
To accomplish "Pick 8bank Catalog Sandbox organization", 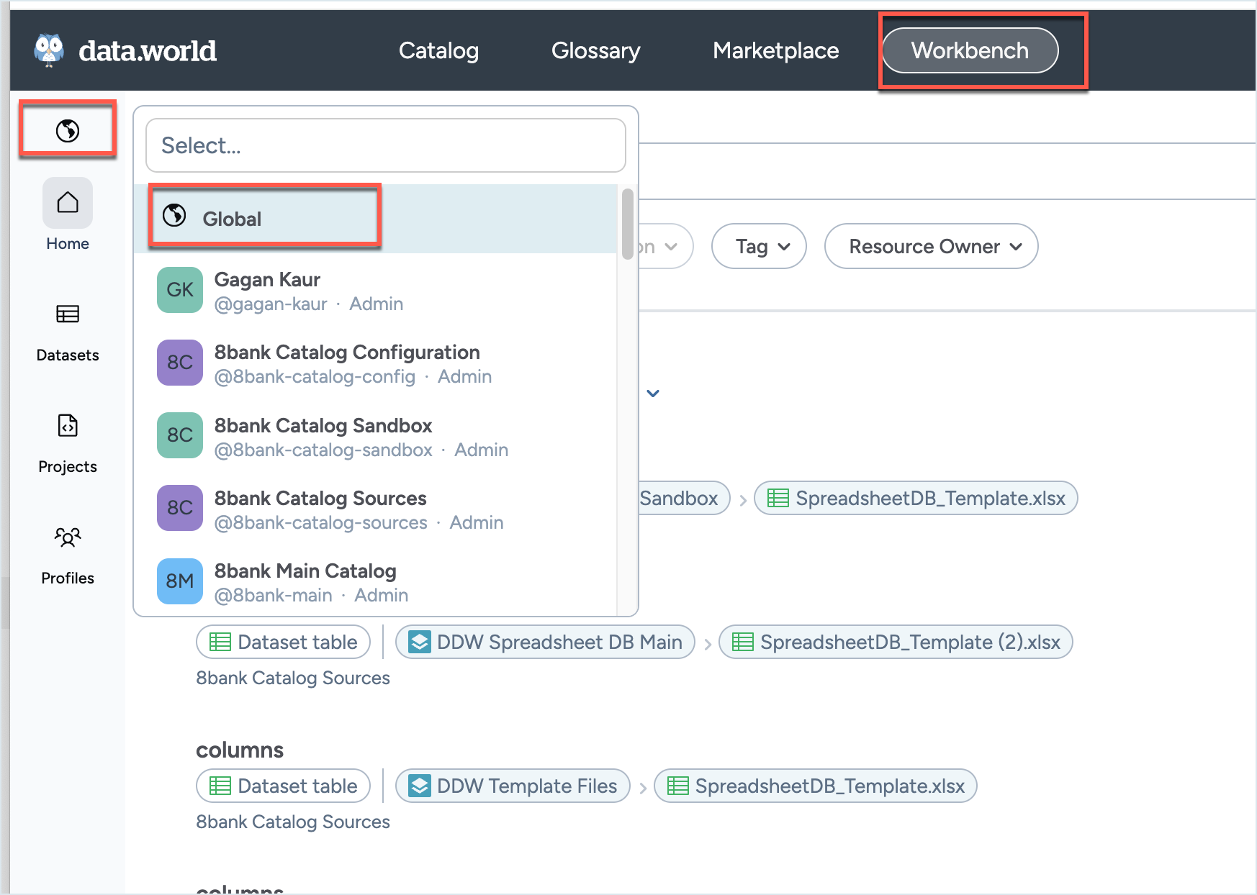I will pyautogui.click(x=323, y=436).
